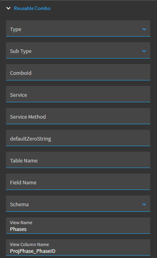157x258 pixels.
Task: Click the Reusable Combo header link
Action: click(32, 8)
